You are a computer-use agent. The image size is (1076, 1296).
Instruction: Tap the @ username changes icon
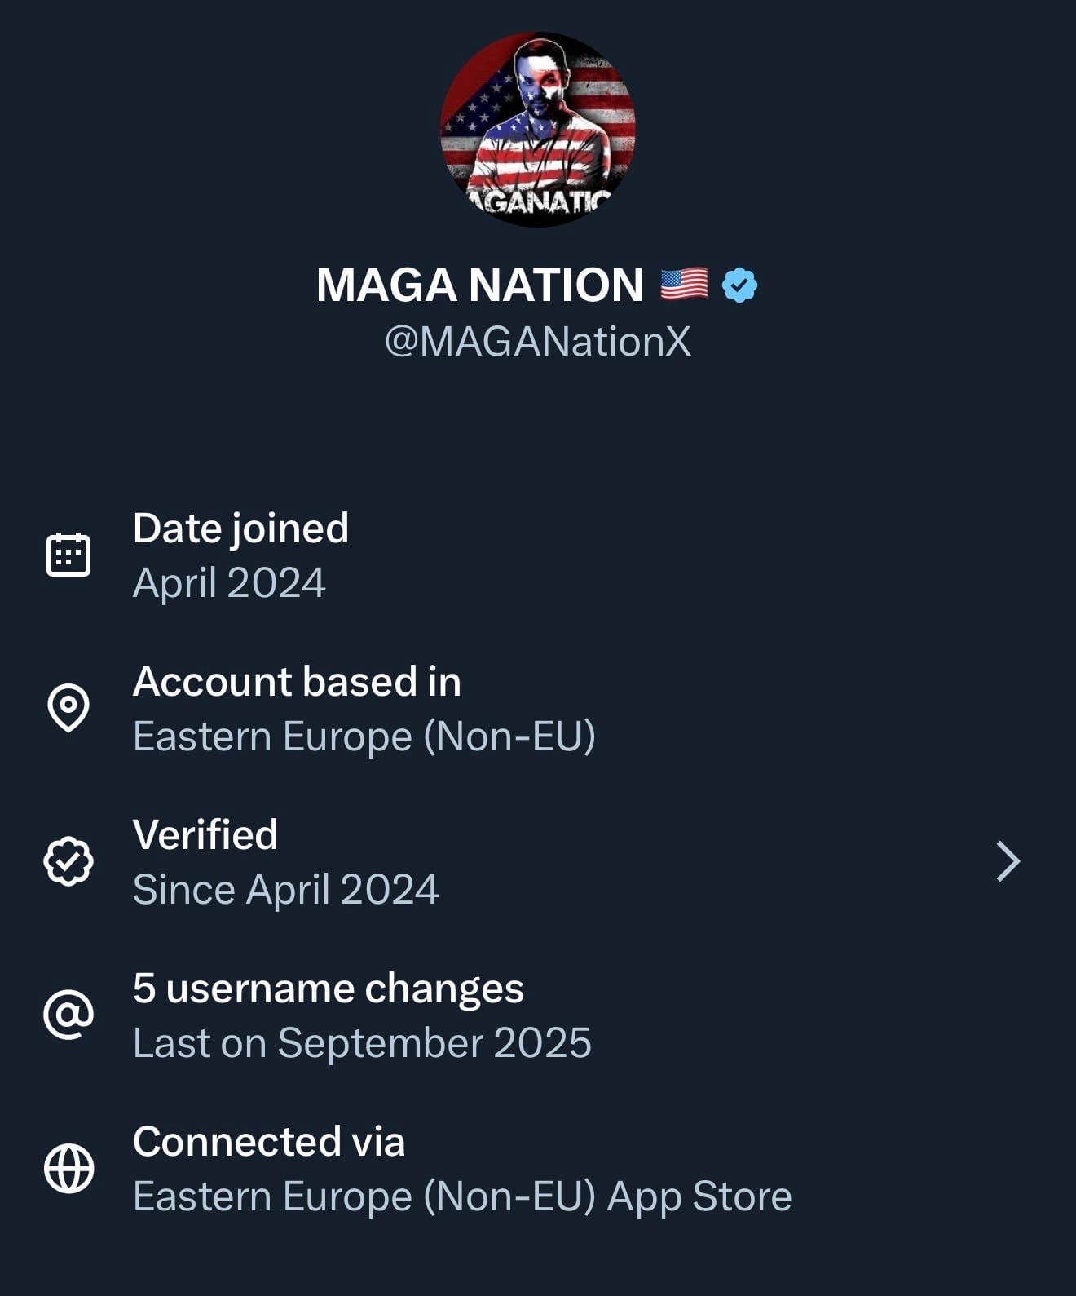click(x=68, y=1015)
